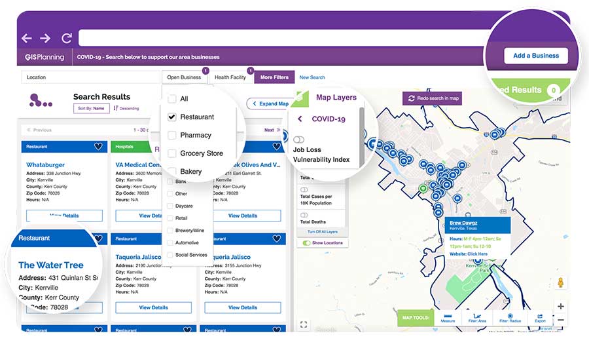Click the GIS Planning logo

[x=45, y=57]
